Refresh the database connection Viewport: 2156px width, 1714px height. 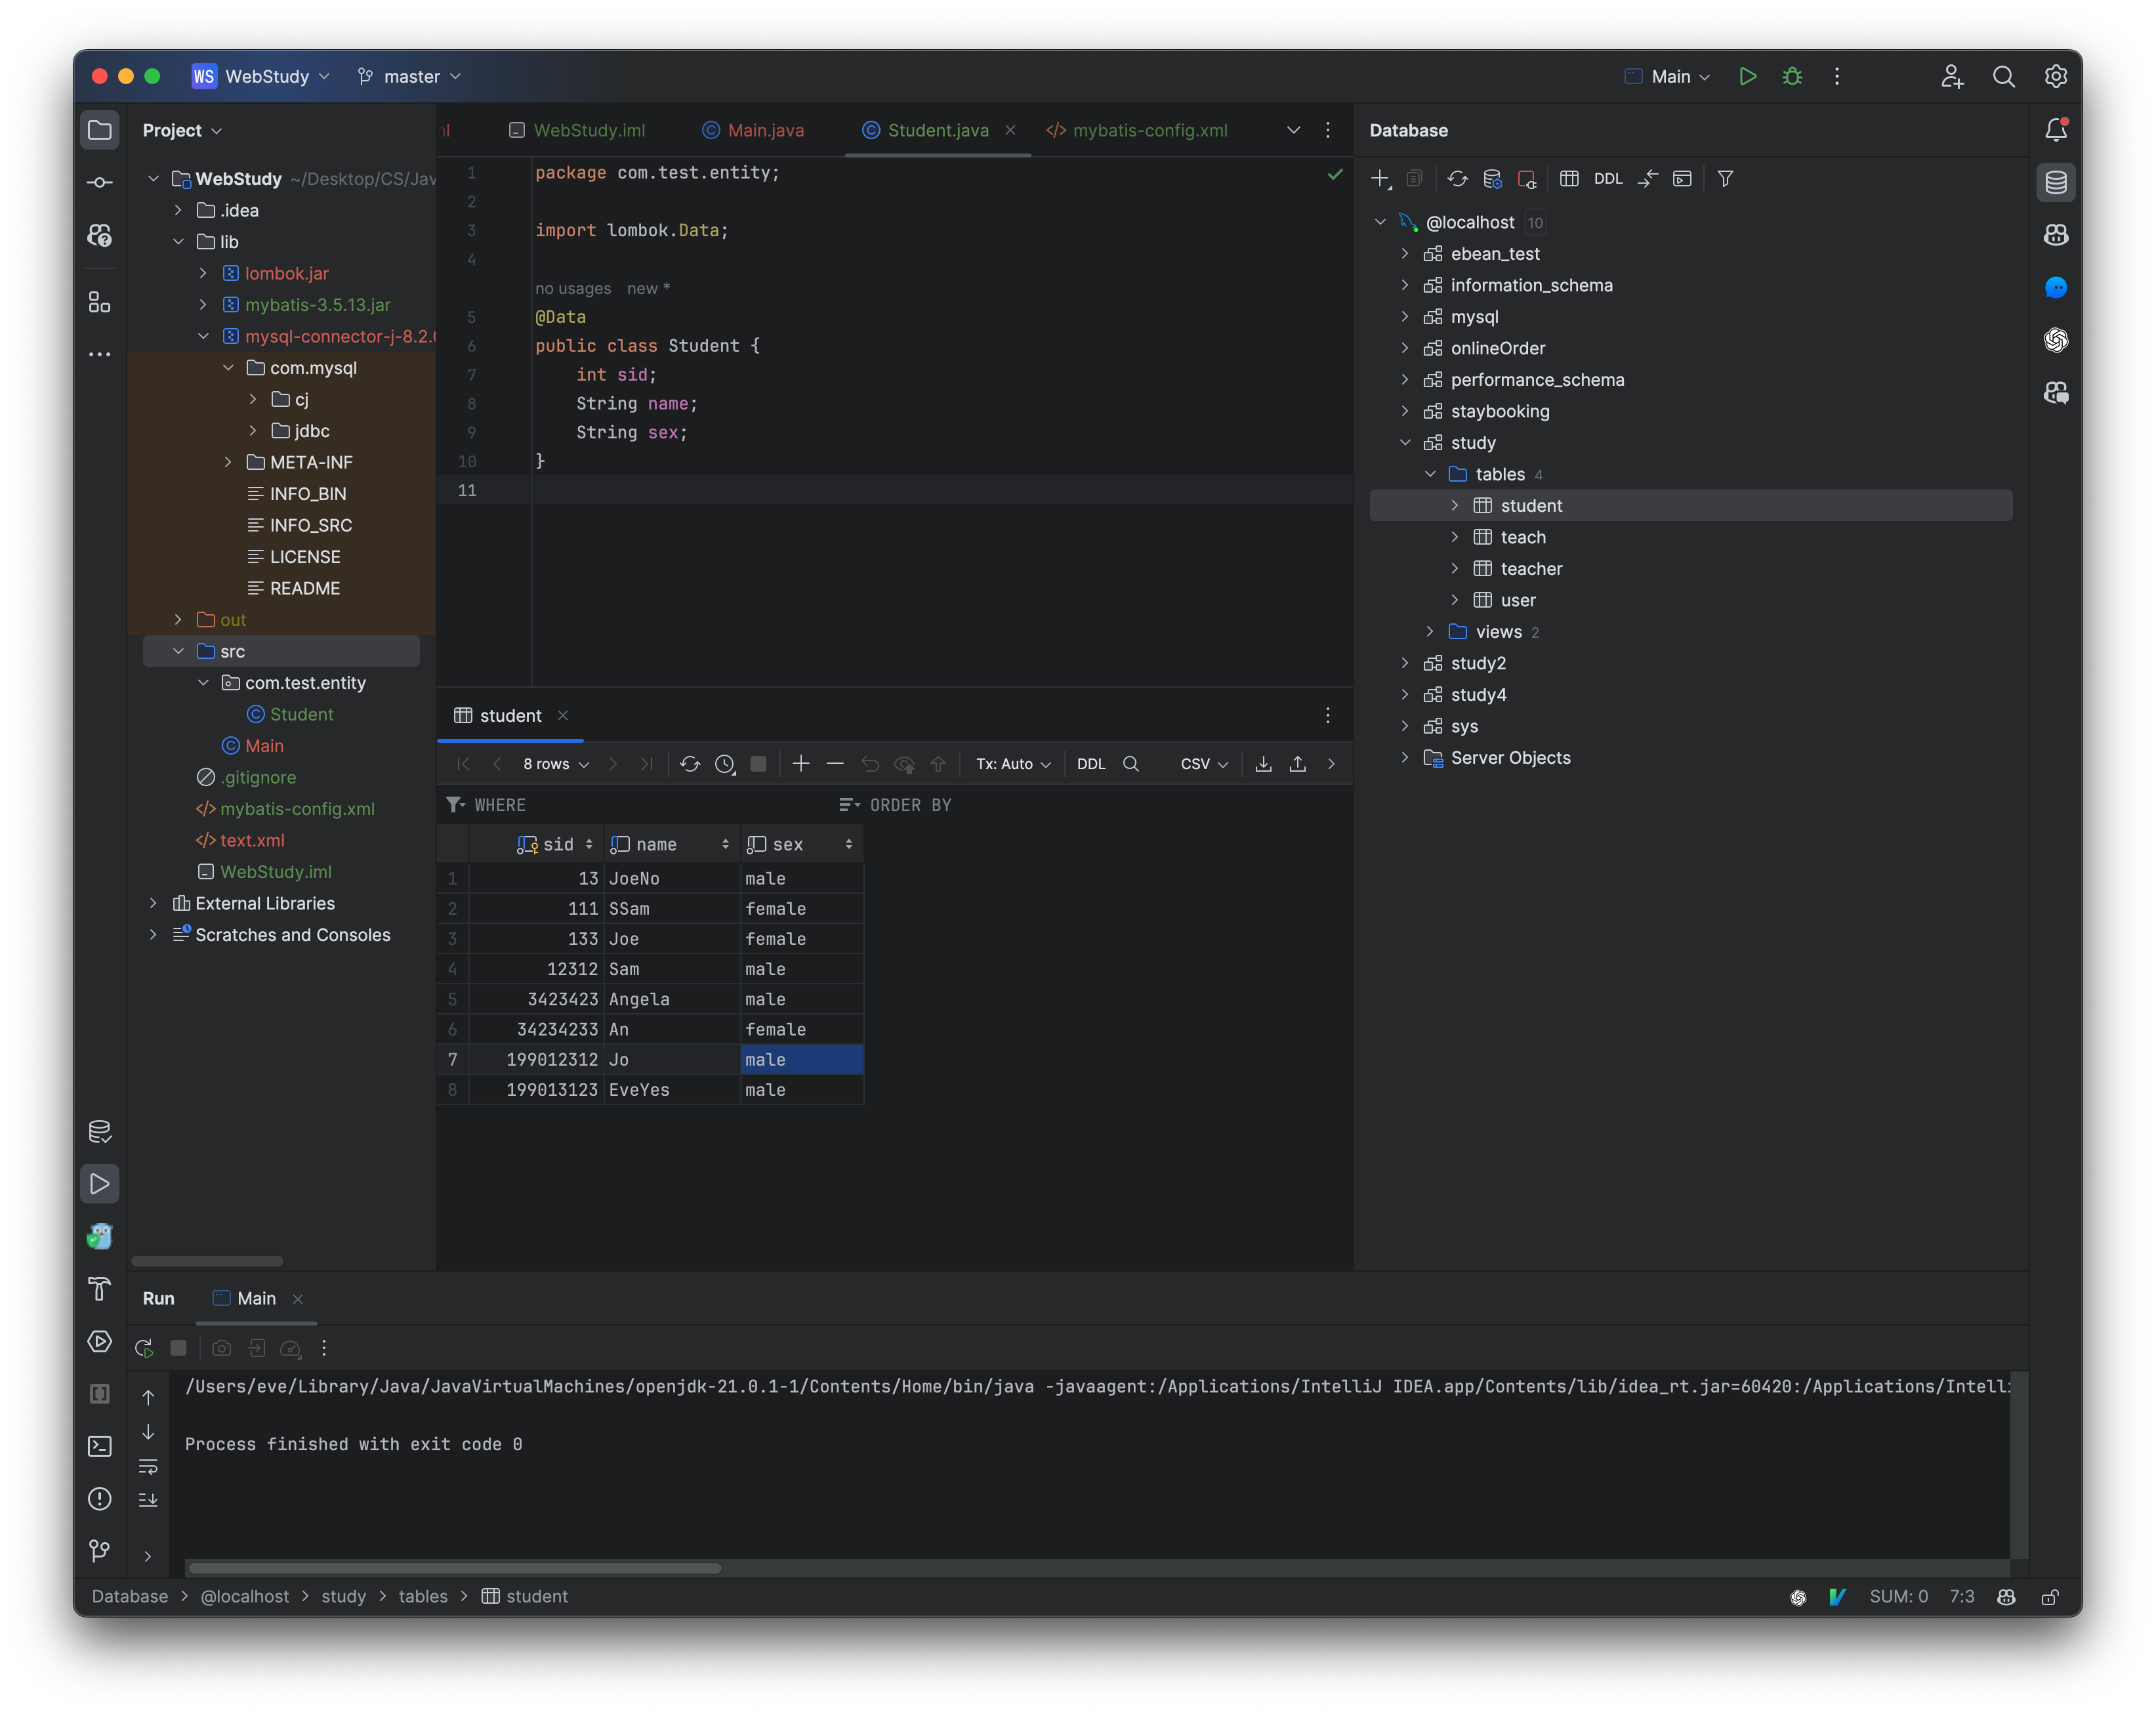(1457, 178)
